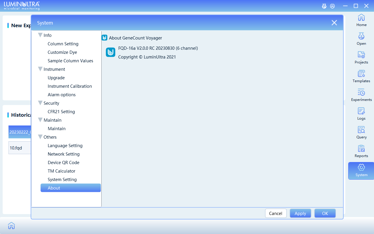Open CFR21 Setting
This screenshot has height=234, width=374.
pyautogui.click(x=61, y=112)
